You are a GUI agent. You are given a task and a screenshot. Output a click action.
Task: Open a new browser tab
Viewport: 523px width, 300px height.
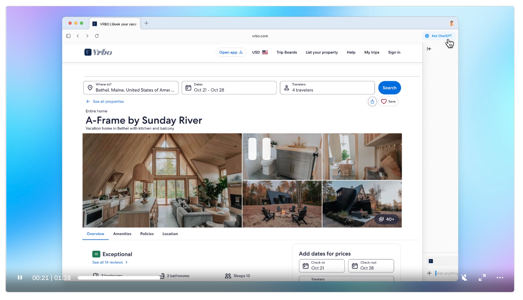click(x=147, y=24)
